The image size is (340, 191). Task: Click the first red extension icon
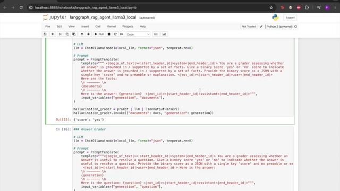tap(282, 7)
